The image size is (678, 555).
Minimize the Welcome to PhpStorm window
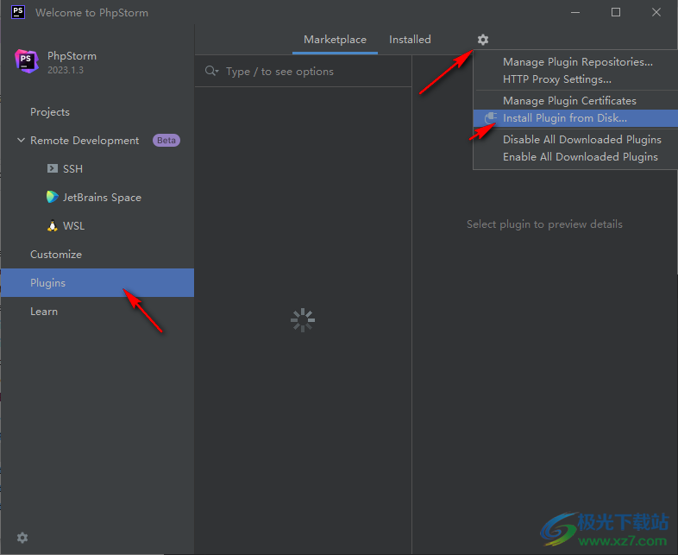[x=575, y=13]
